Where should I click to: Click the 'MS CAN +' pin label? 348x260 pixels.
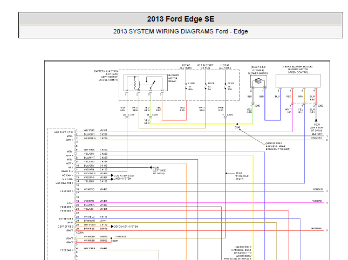67,175
